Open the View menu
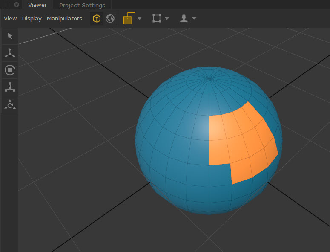330x252 pixels. [10, 19]
